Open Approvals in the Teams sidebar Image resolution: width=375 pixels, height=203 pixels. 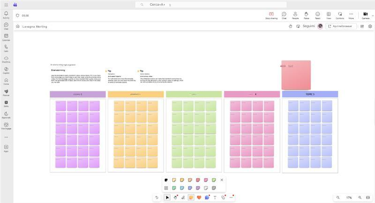tap(6, 115)
